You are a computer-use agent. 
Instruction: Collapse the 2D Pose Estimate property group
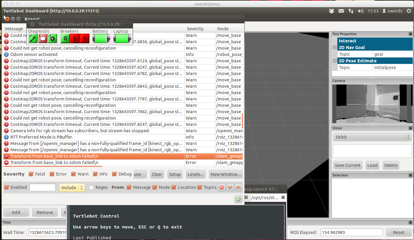[x=335, y=61]
